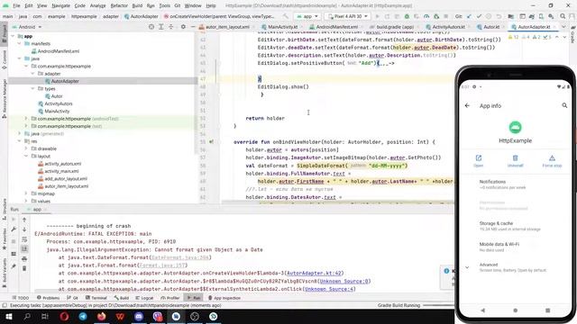Open the first Unknown Source:0 link
The height and width of the screenshot is (324, 577).
pyautogui.click(x=343, y=282)
